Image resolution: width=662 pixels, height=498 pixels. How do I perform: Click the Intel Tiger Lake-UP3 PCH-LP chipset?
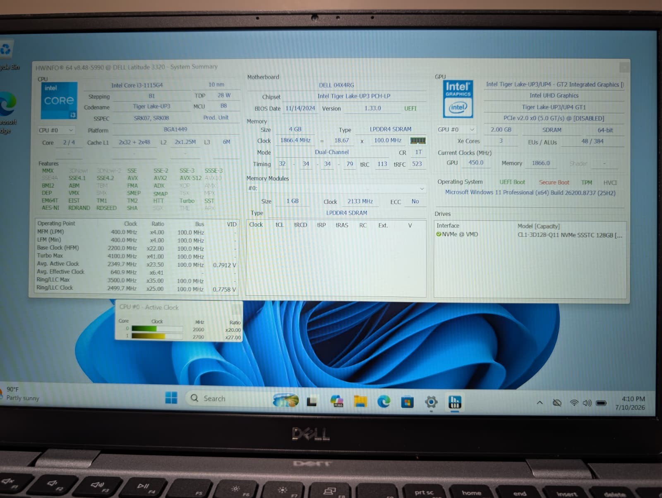pos(354,96)
